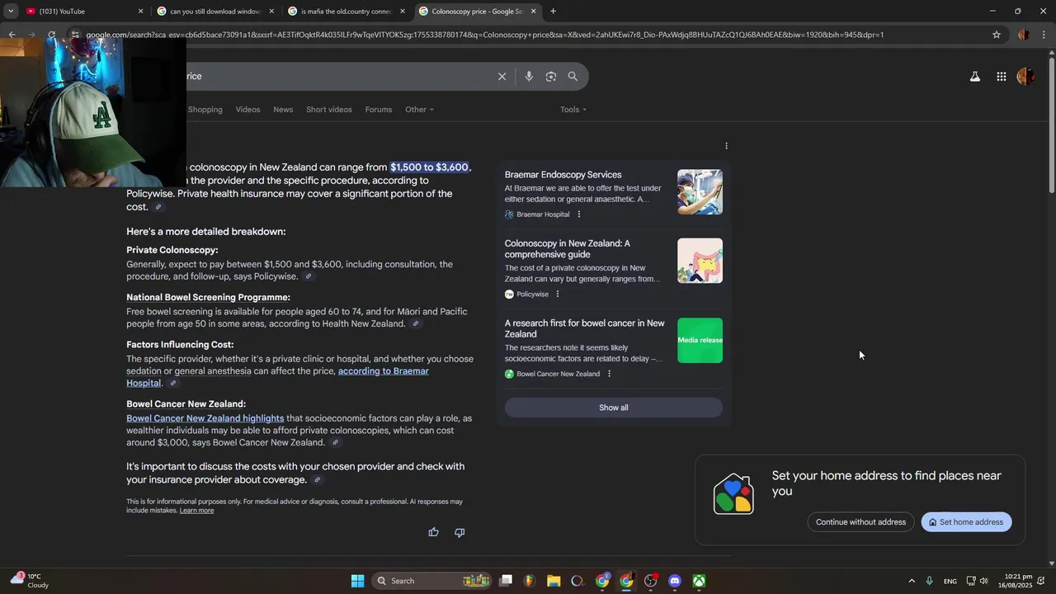Open Windows Start menu

[x=357, y=581]
